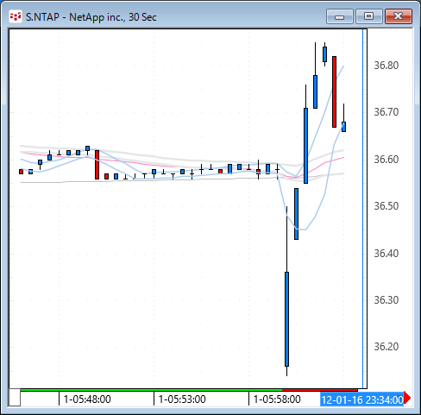This screenshot has height=415, width=421.
Task: Click the red arrow at time axis end
Action: (407, 398)
